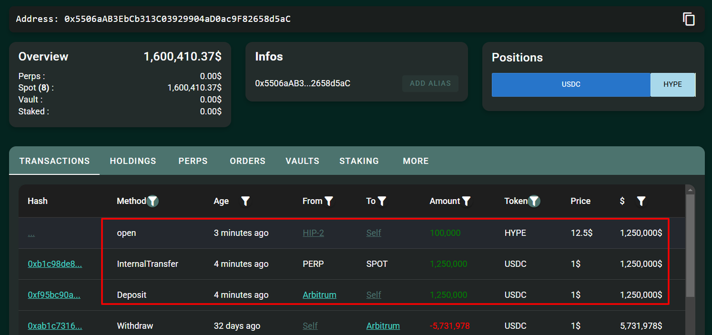This screenshot has height=335, width=712.
Task: Select the USDC position bar
Action: pyautogui.click(x=571, y=84)
